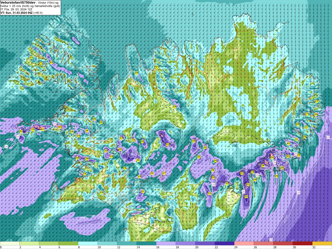Screen dimensions: 332x249
Task: Click the 28–30 m/s red legend swatch
Action: (283, 244)
